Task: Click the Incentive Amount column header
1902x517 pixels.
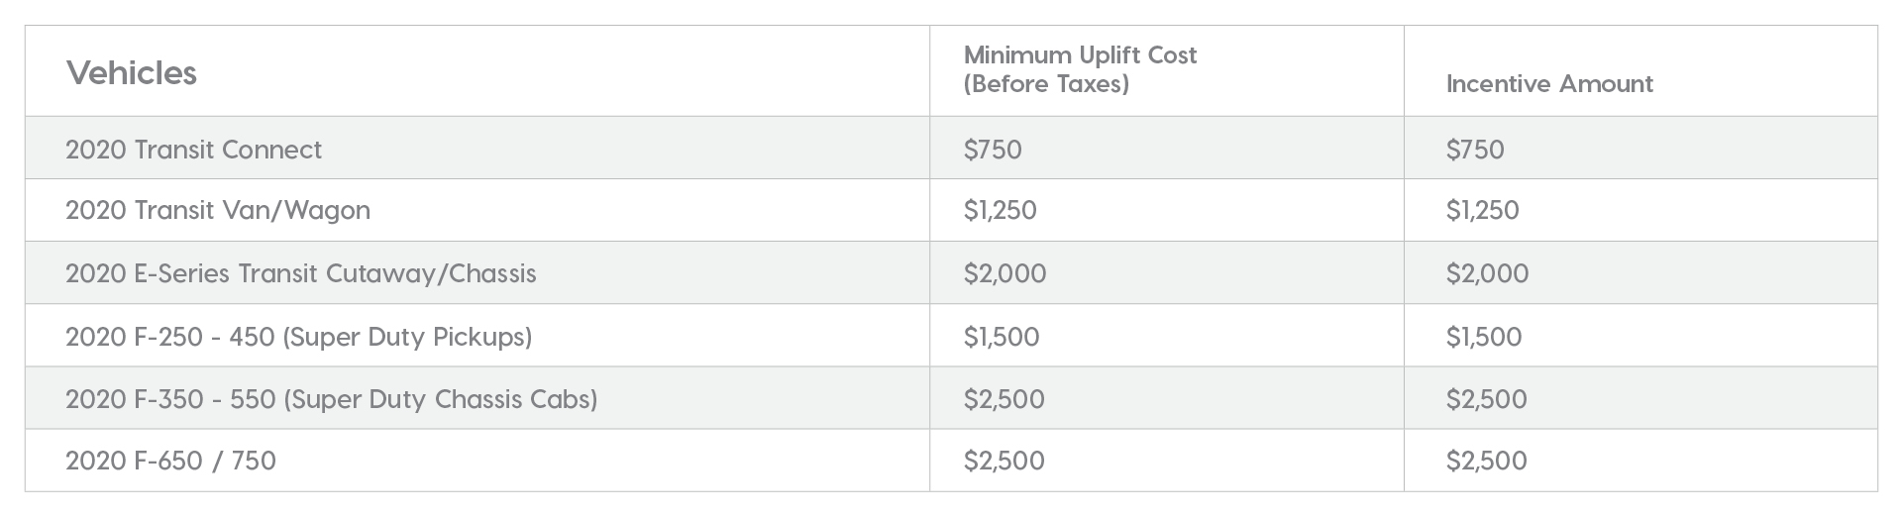Action: coord(1549,84)
